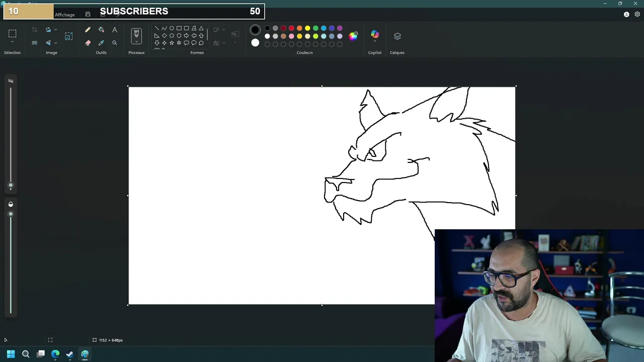Click the rotate image icon
Screen dimensions: 644x362
coord(48,30)
